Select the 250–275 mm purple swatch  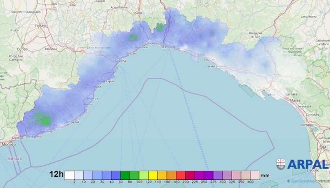coord(209,175)
